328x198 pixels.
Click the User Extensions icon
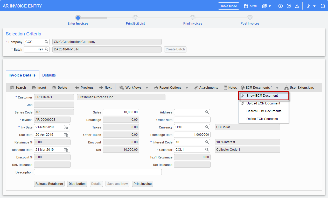click(286, 87)
